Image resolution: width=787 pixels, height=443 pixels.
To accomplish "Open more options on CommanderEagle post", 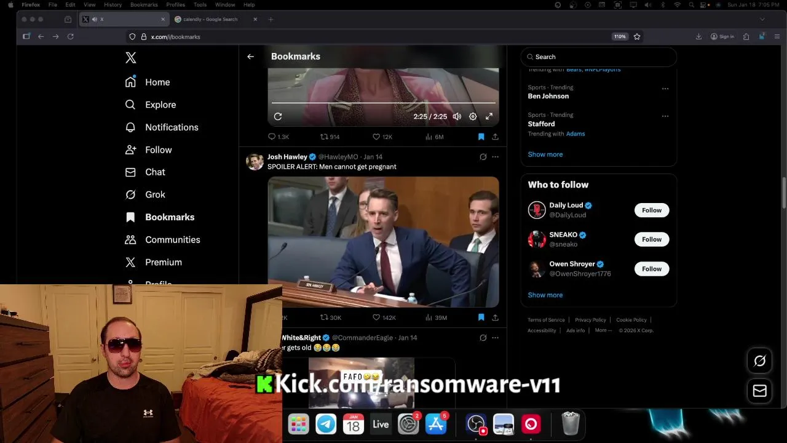I will pyautogui.click(x=495, y=338).
